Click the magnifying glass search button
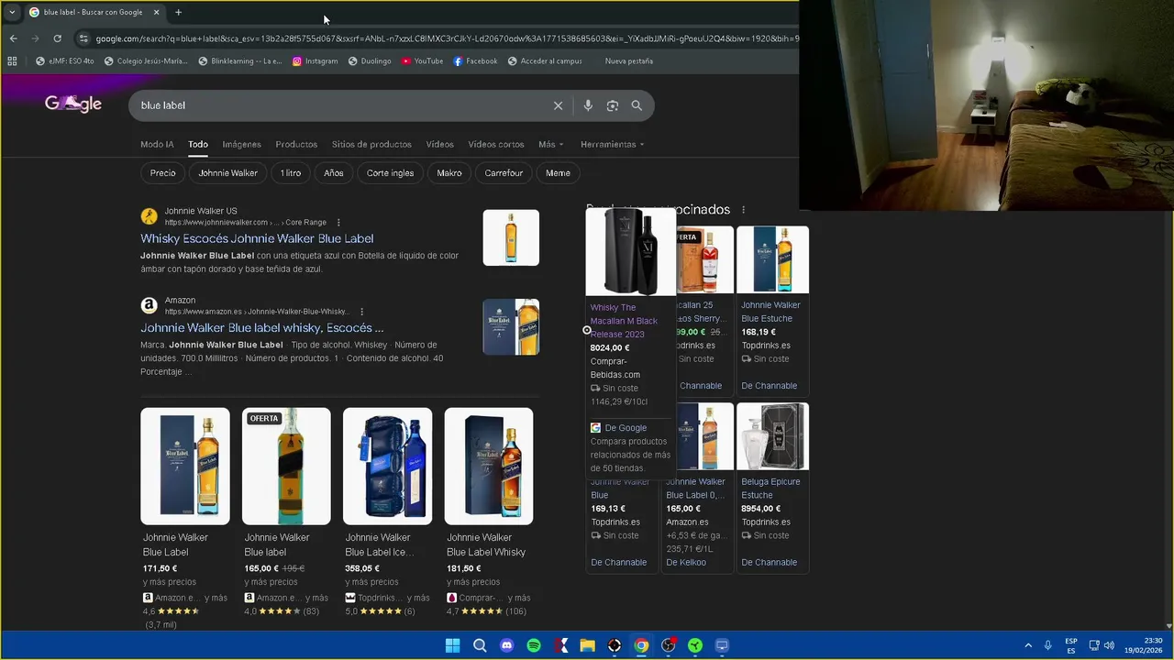This screenshot has width=1174, height=660. pos(637,105)
